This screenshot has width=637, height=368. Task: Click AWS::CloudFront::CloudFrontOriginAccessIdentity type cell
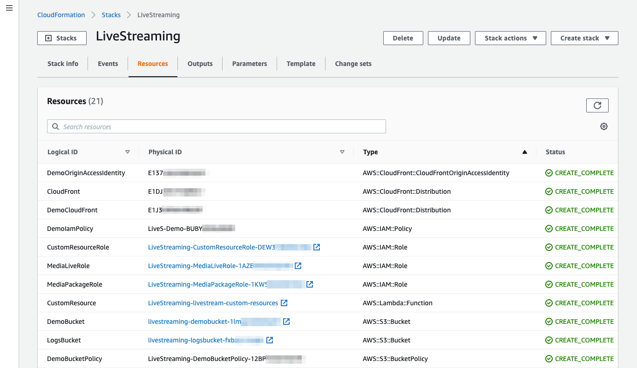(x=436, y=173)
